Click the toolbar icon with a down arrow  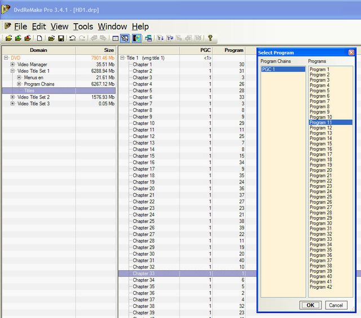[x=160, y=38]
